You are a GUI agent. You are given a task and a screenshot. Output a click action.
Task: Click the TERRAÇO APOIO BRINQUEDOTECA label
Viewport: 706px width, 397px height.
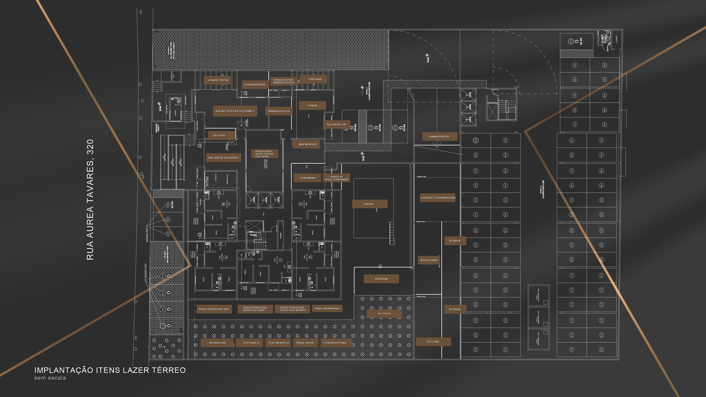(284, 81)
